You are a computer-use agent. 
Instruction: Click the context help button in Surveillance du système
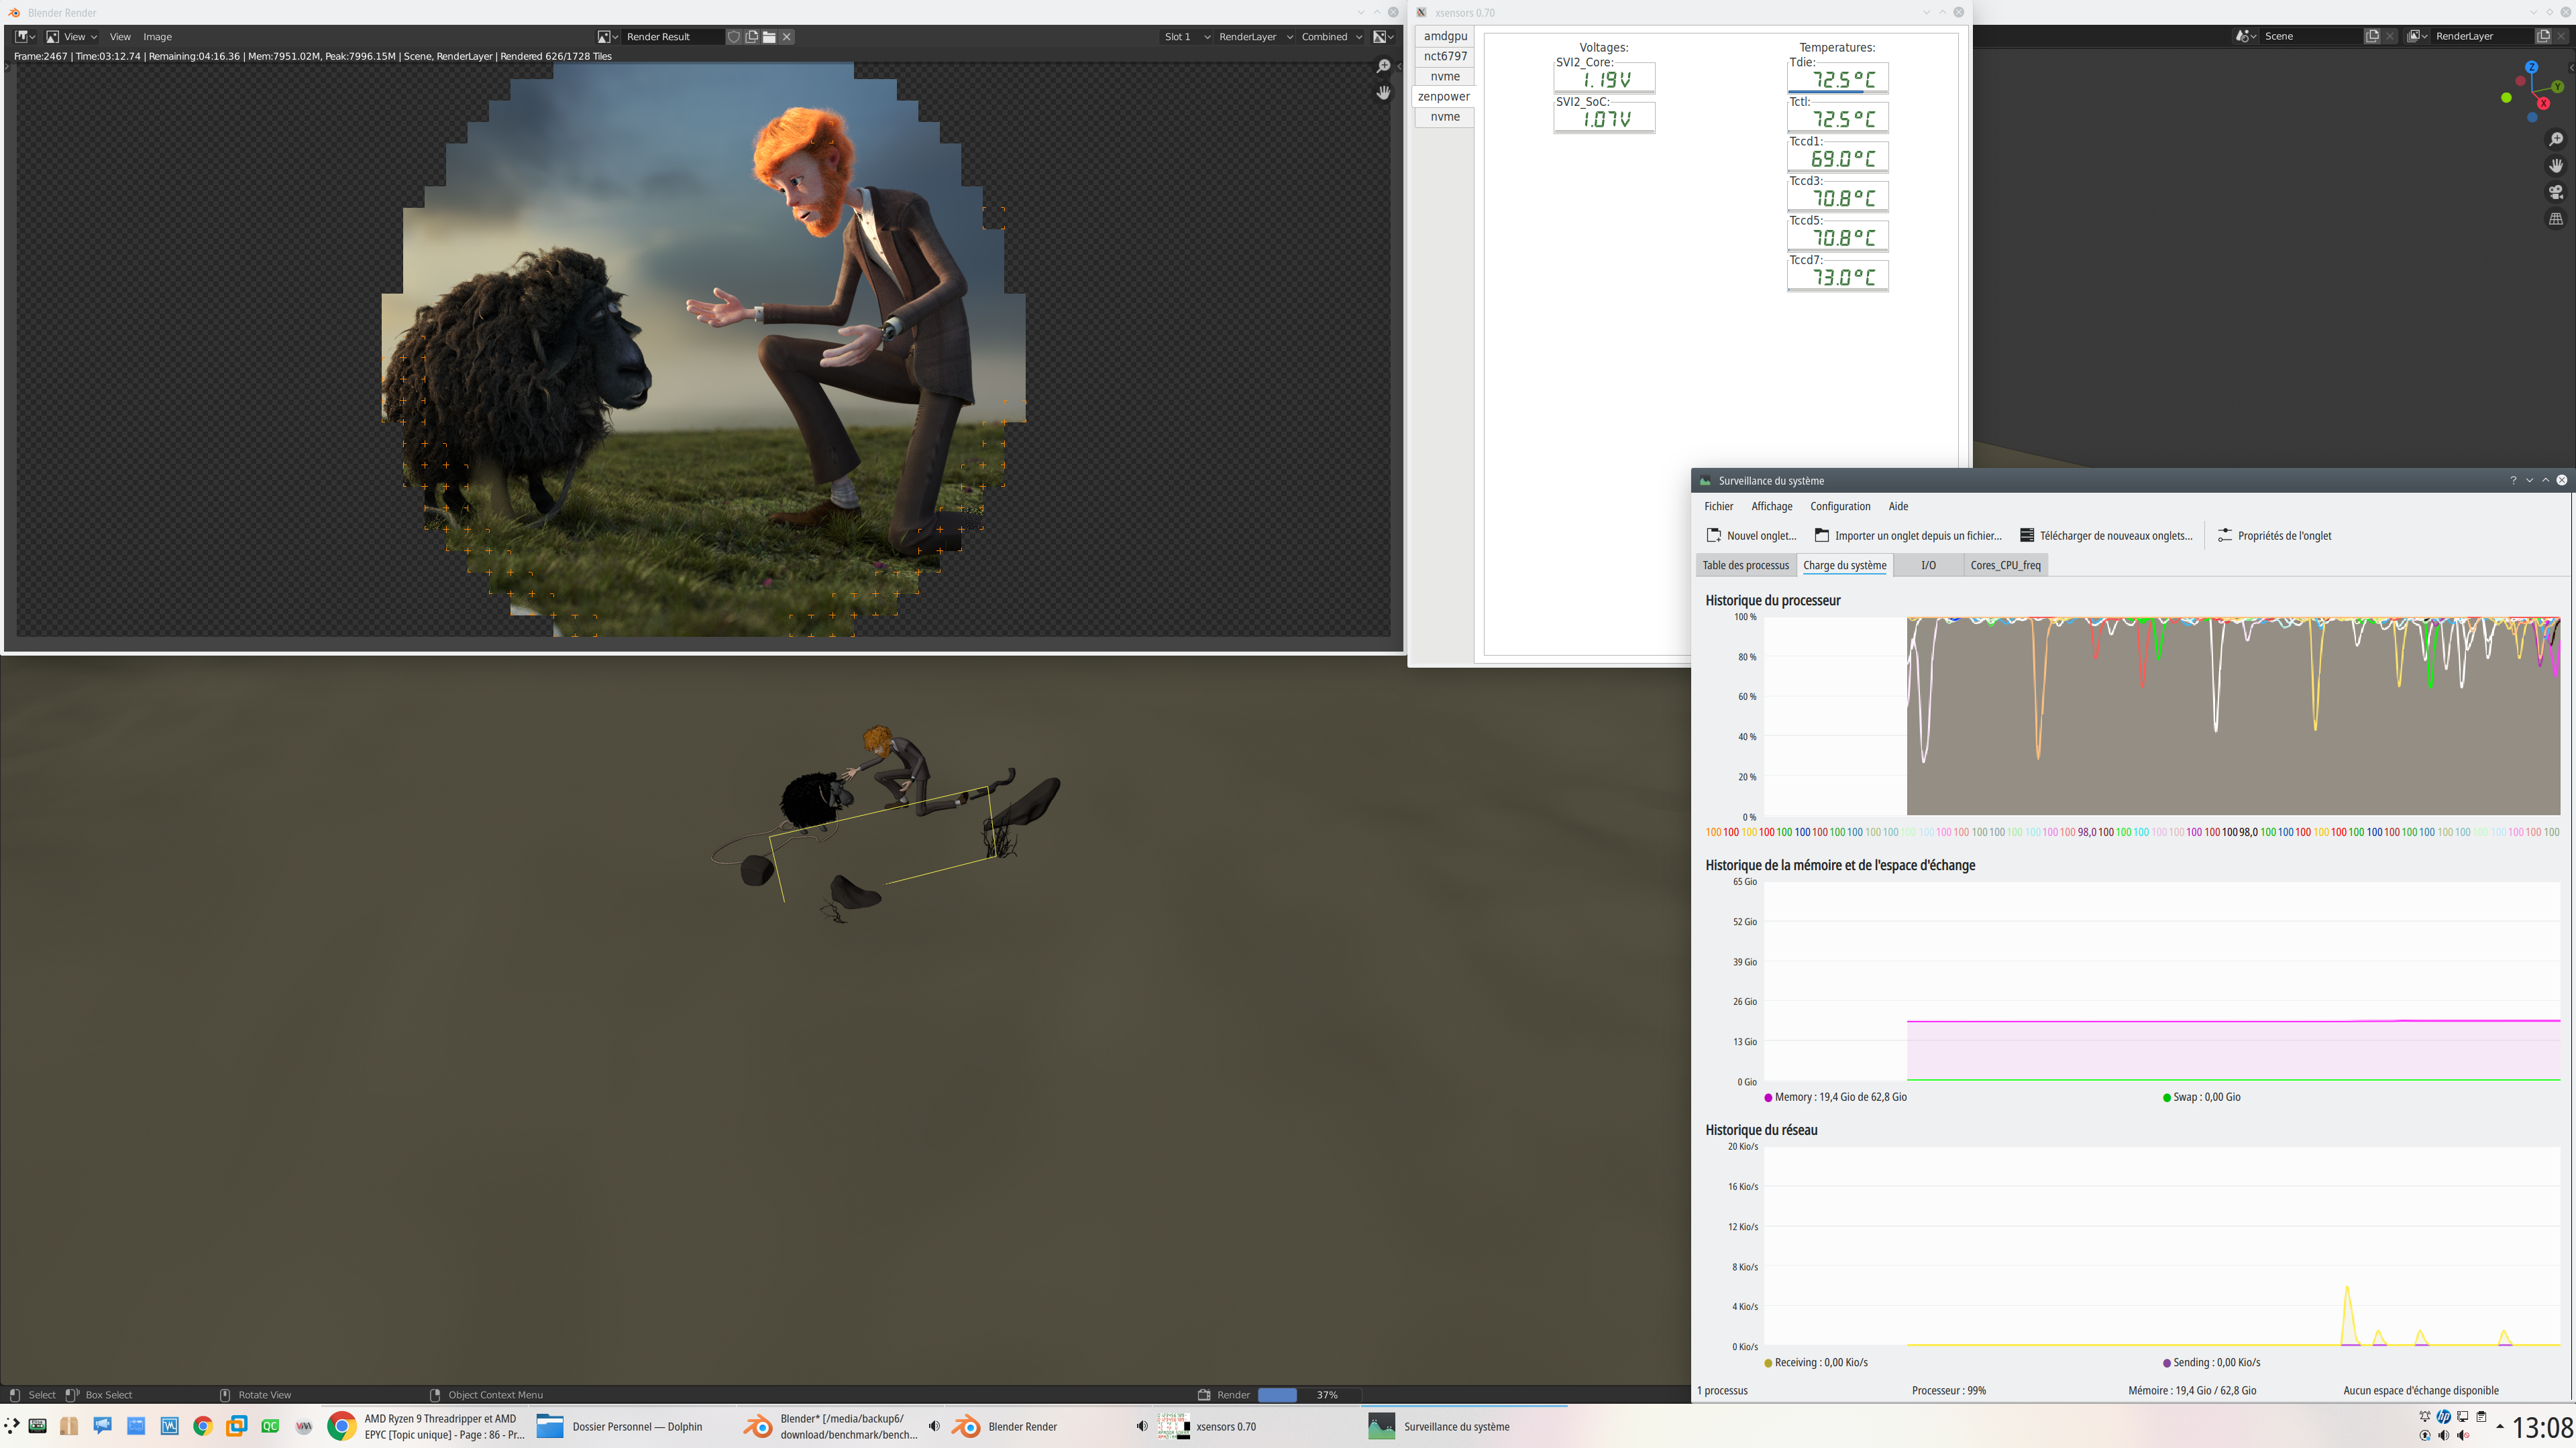tap(2513, 481)
